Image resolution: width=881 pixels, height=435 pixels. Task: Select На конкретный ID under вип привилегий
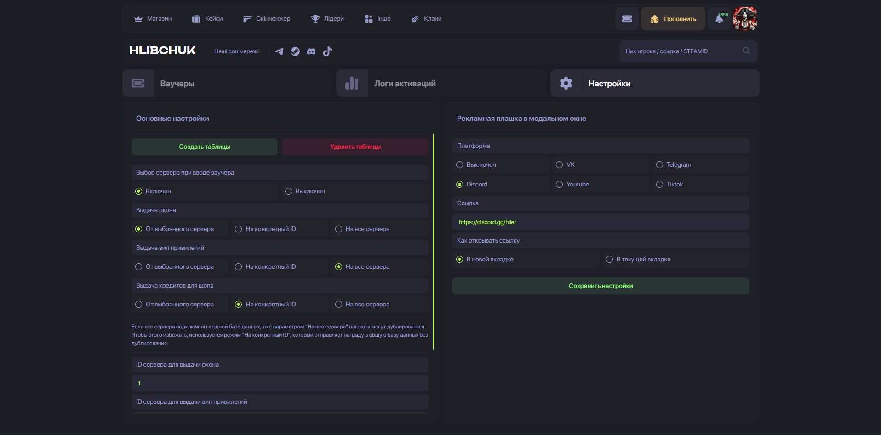pyautogui.click(x=280, y=266)
